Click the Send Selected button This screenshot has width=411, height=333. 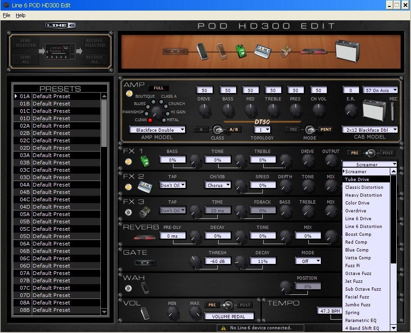pos(25,43)
